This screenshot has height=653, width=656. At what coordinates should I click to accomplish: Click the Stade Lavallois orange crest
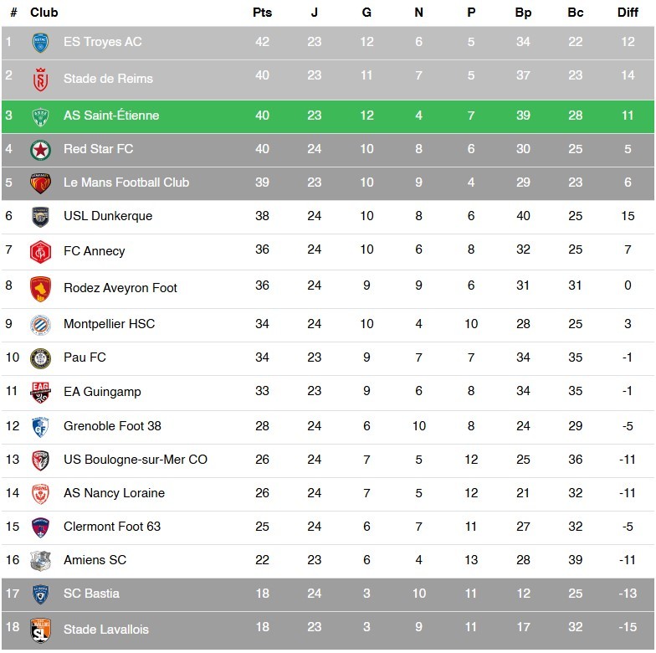tap(40, 630)
